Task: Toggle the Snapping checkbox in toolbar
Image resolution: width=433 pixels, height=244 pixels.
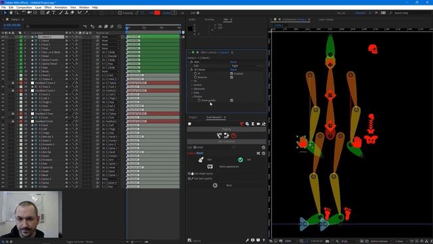Action: (x=120, y=13)
